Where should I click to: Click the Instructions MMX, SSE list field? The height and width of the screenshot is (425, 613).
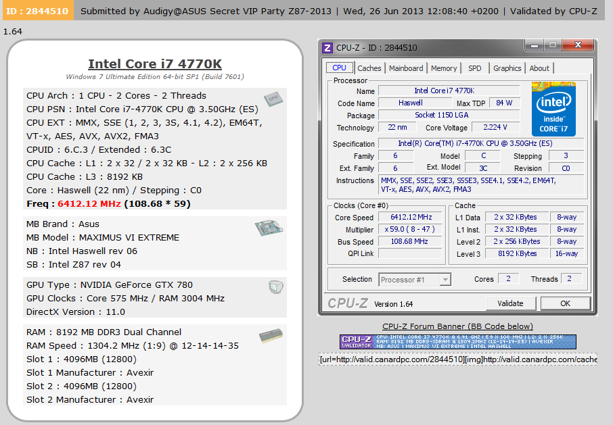click(481, 185)
